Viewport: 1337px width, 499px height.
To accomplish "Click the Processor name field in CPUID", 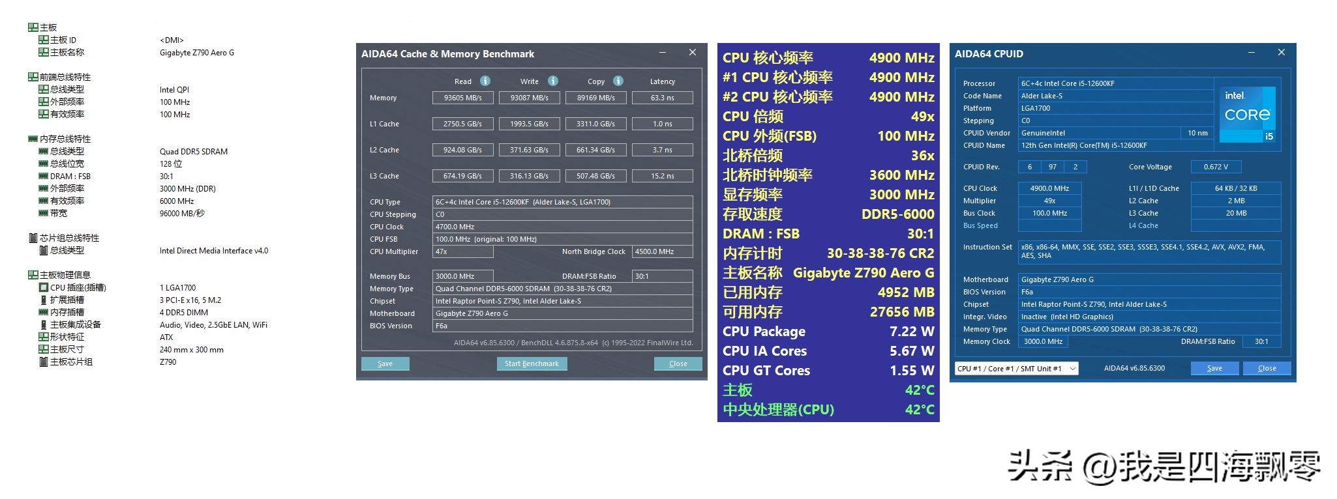I will [1116, 83].
